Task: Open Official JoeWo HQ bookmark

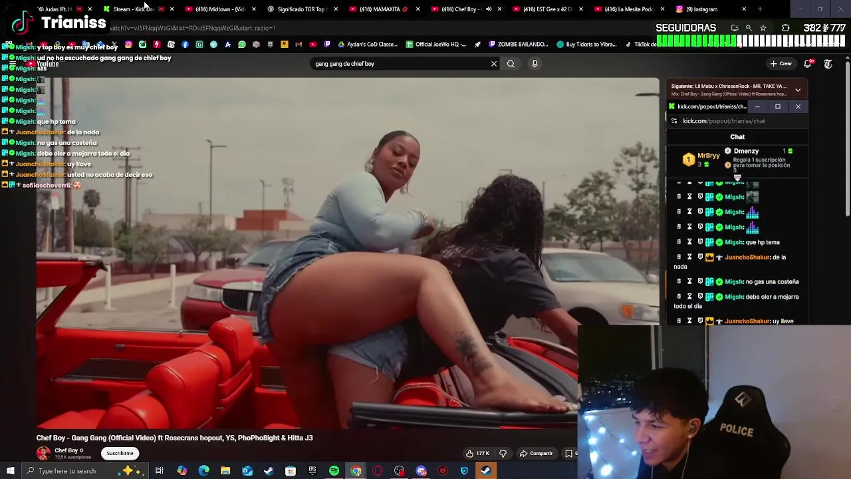Action: click(435, 45)
